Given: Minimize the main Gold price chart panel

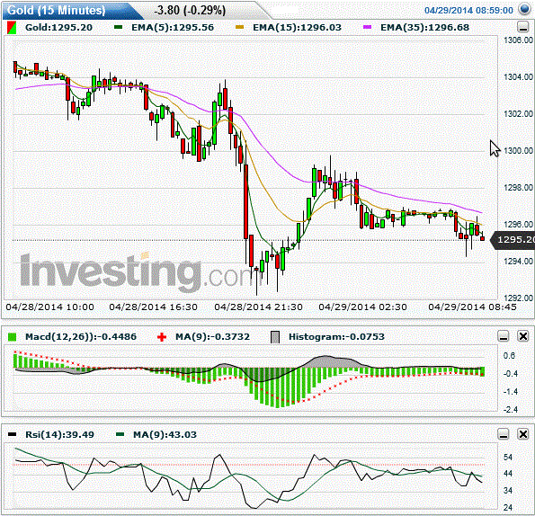Looking at the screenshot, I should point(522,27).
